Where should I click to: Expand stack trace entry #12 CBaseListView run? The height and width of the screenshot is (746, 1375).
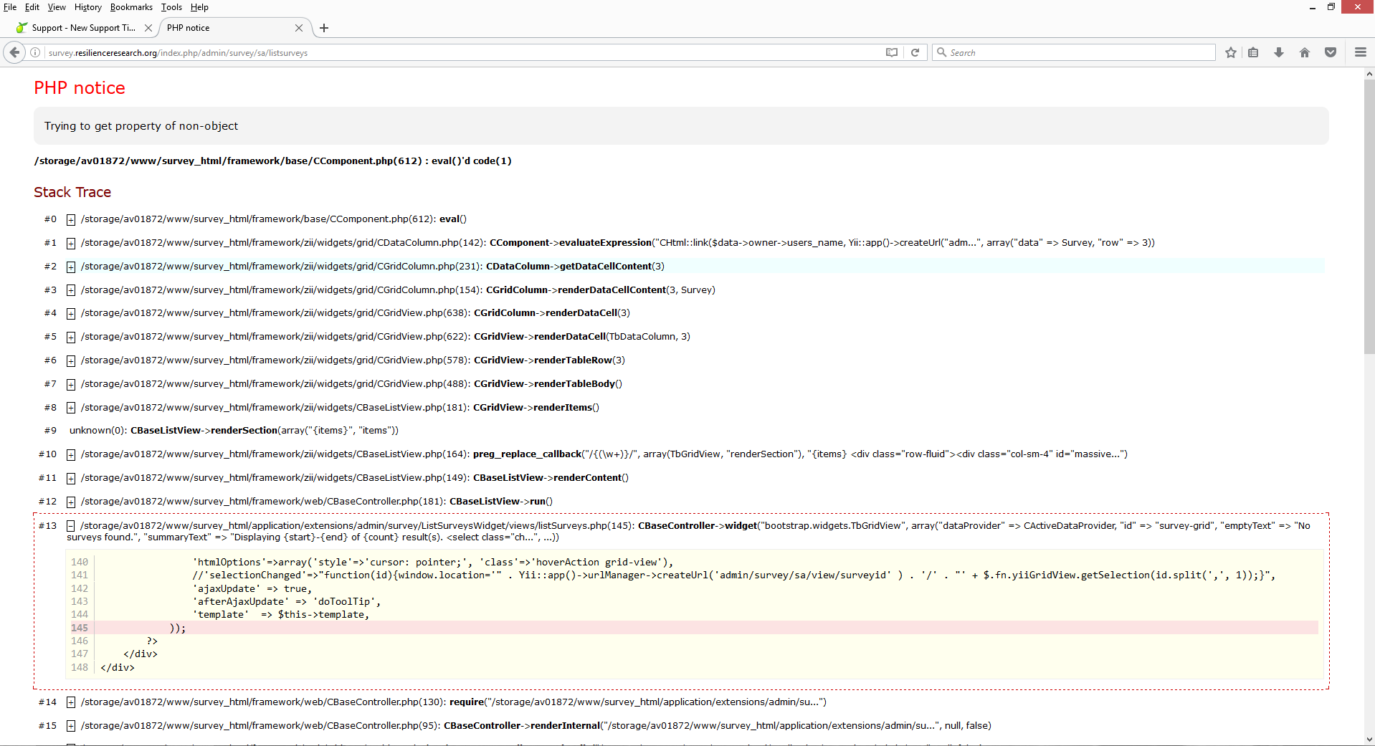point(71,502)
